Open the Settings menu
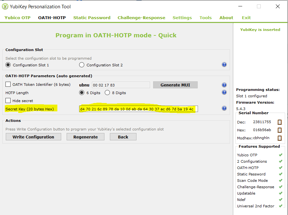The image size is (288, 215). (x=182, y=18)
